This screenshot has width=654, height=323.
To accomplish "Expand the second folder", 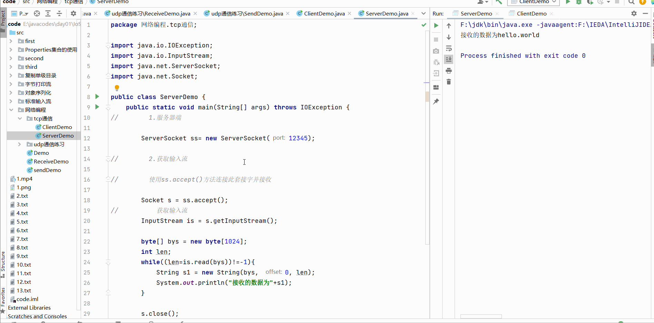I will pos(11,58).
